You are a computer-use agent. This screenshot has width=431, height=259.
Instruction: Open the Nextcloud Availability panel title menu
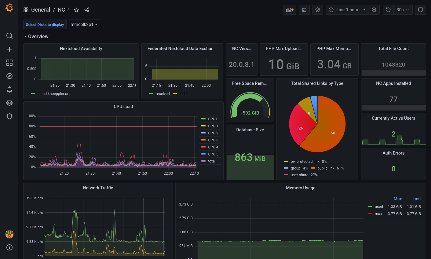pos(81,49)
